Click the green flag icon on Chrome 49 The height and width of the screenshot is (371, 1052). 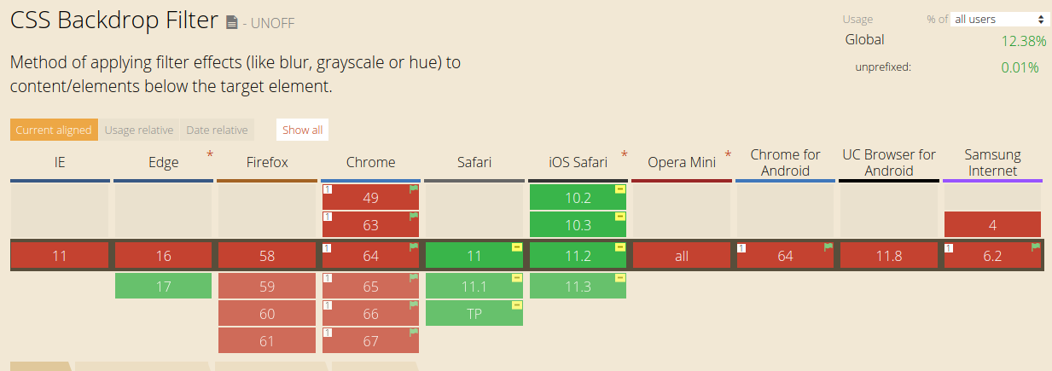point(414,189)
